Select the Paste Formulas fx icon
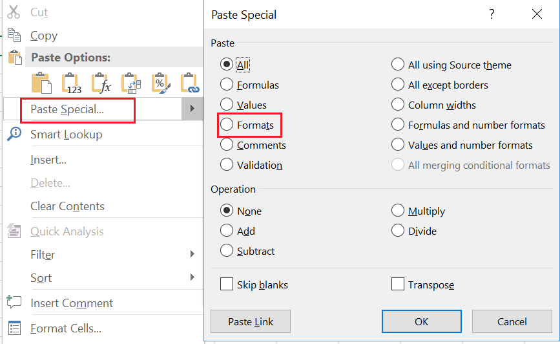The height and width of the screenshot is (344, 560). coord(101,83)
